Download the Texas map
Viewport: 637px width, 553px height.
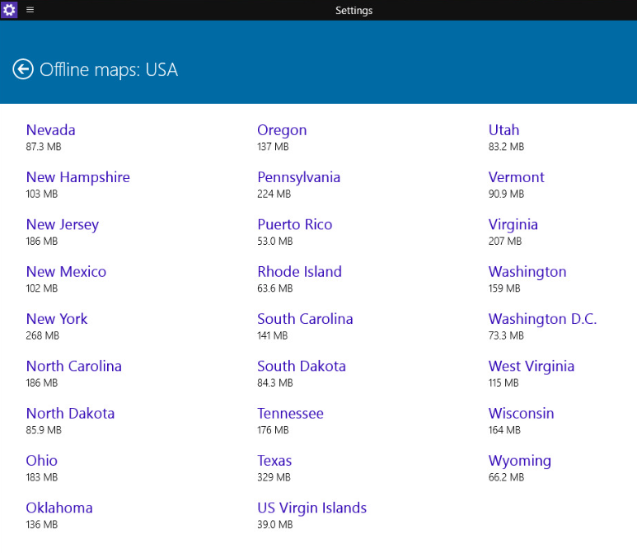click(274, 461)
